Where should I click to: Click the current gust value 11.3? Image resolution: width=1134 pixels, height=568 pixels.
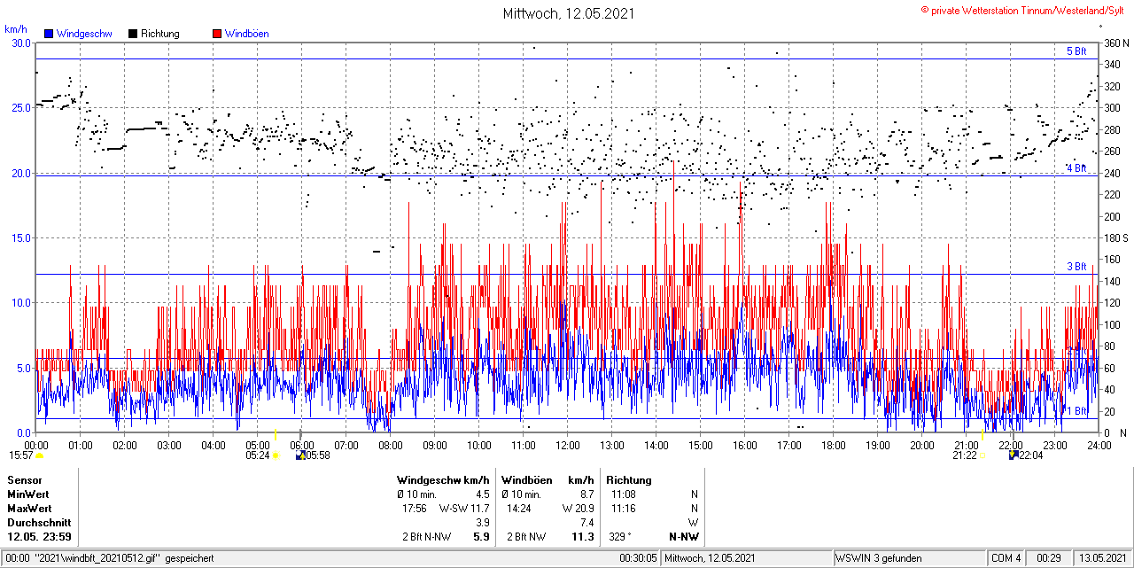coord(583,537)
